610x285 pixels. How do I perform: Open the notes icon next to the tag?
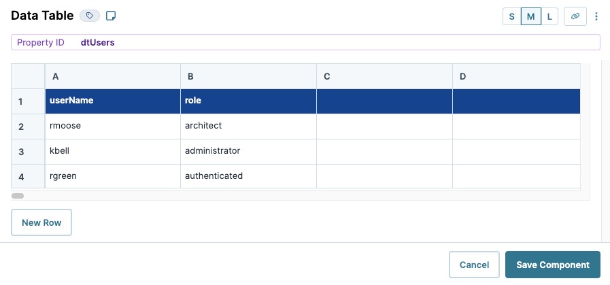[111, 16]
